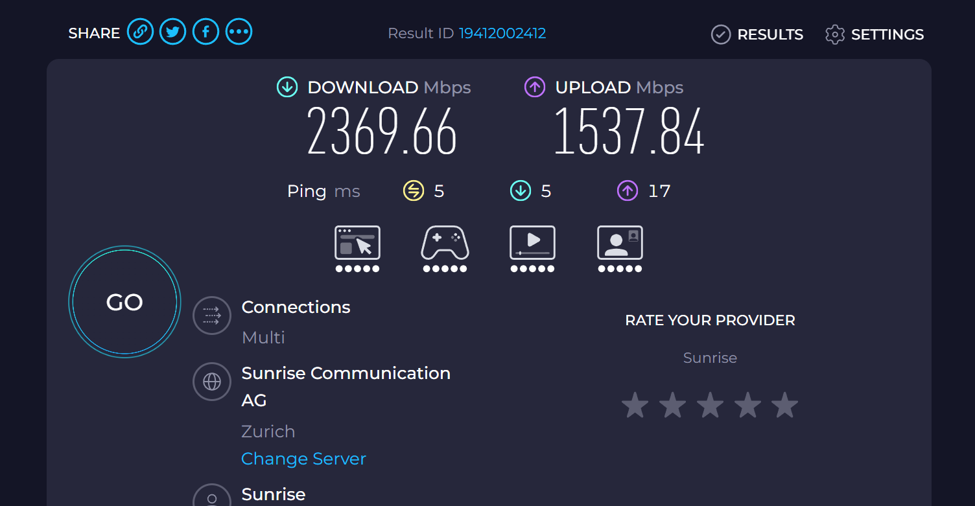Rate provider two stars
The image size is (975, 506).
[x=672, y=406]
